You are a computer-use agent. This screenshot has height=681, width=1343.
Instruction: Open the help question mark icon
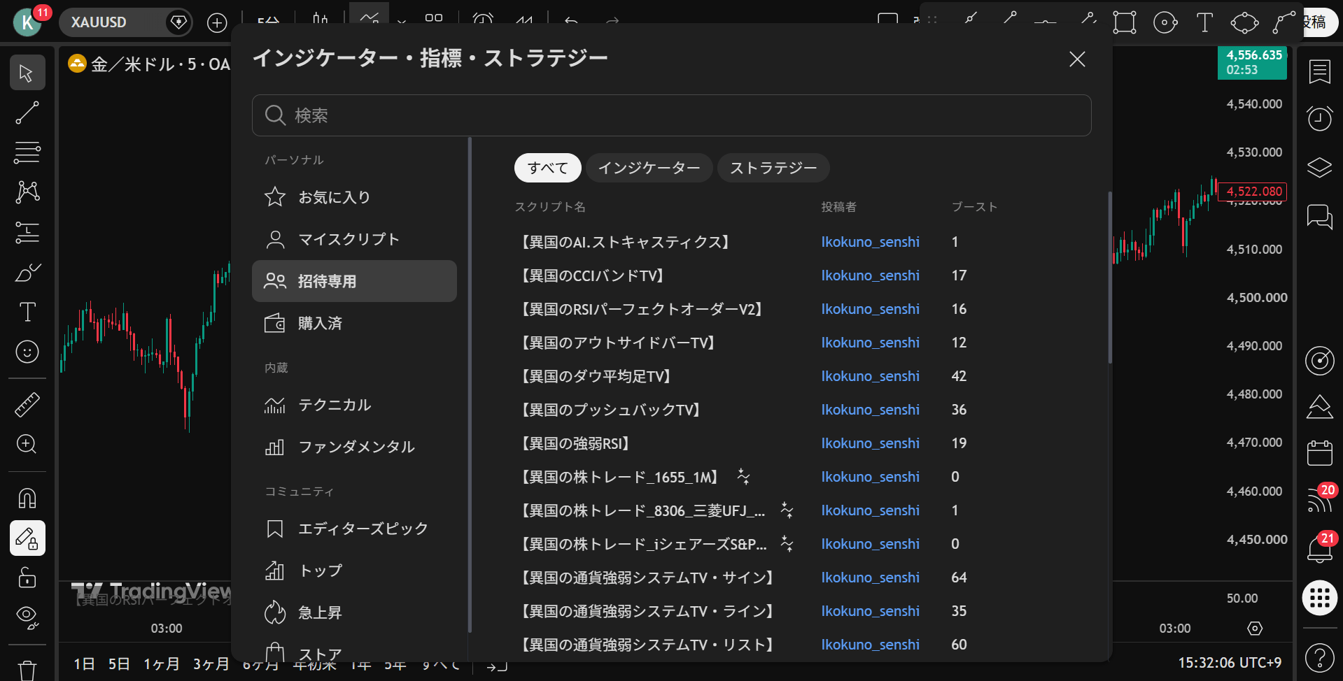pos(1320,659)
